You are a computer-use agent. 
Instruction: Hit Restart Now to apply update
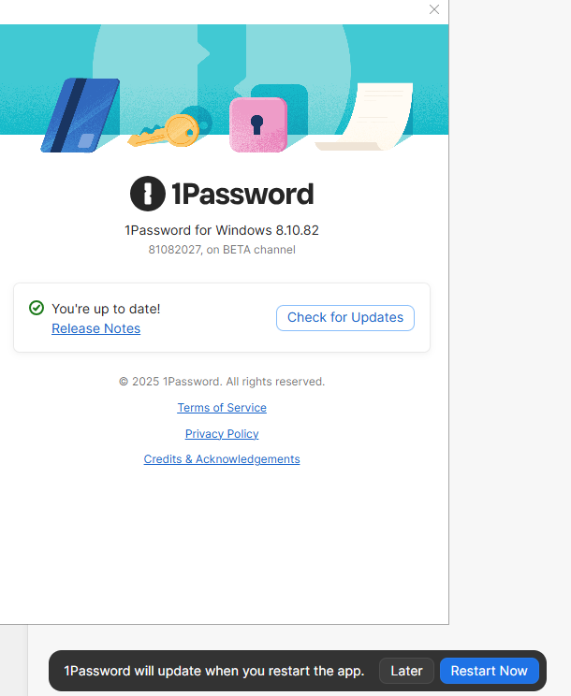click(x=489, y=671)
